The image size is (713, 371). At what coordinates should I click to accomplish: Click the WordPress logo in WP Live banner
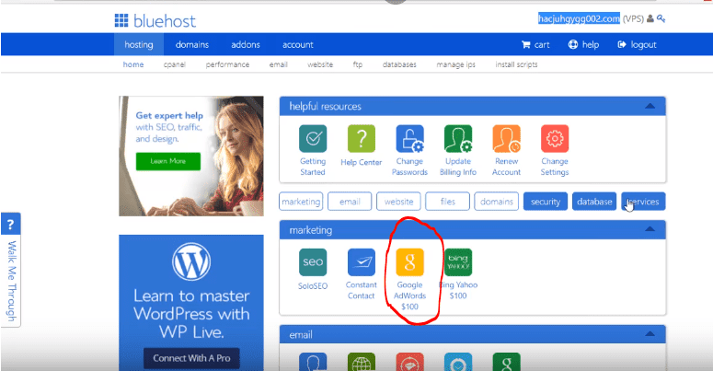click(191, 261)
